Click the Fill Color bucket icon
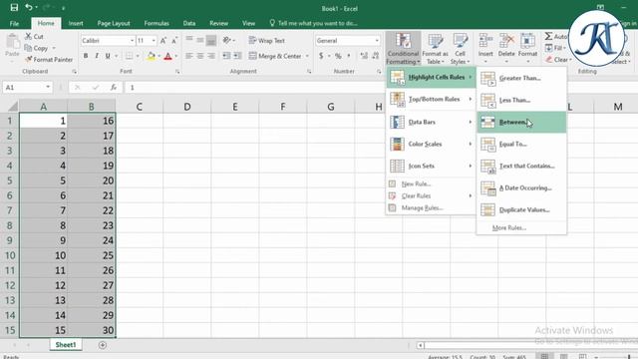This screenshot has width=638, height=359. (151, 56)
